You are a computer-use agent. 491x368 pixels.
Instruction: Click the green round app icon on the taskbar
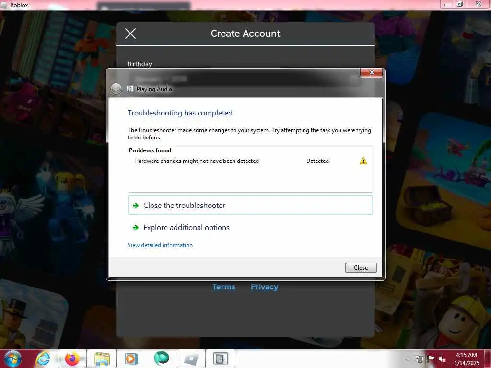pyautogui.click(x=161, y=358)
